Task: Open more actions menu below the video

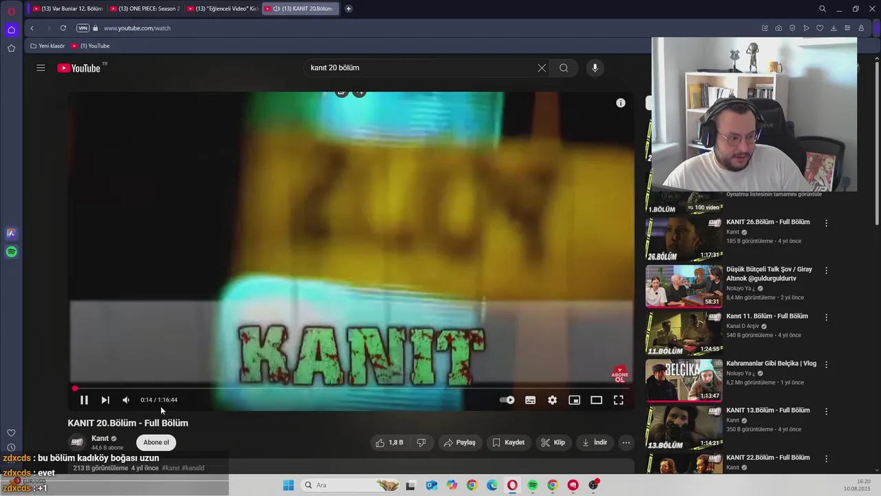Action: 626,442
